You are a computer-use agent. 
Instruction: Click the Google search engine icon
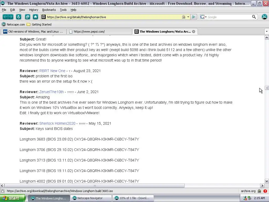coord(202,17)
